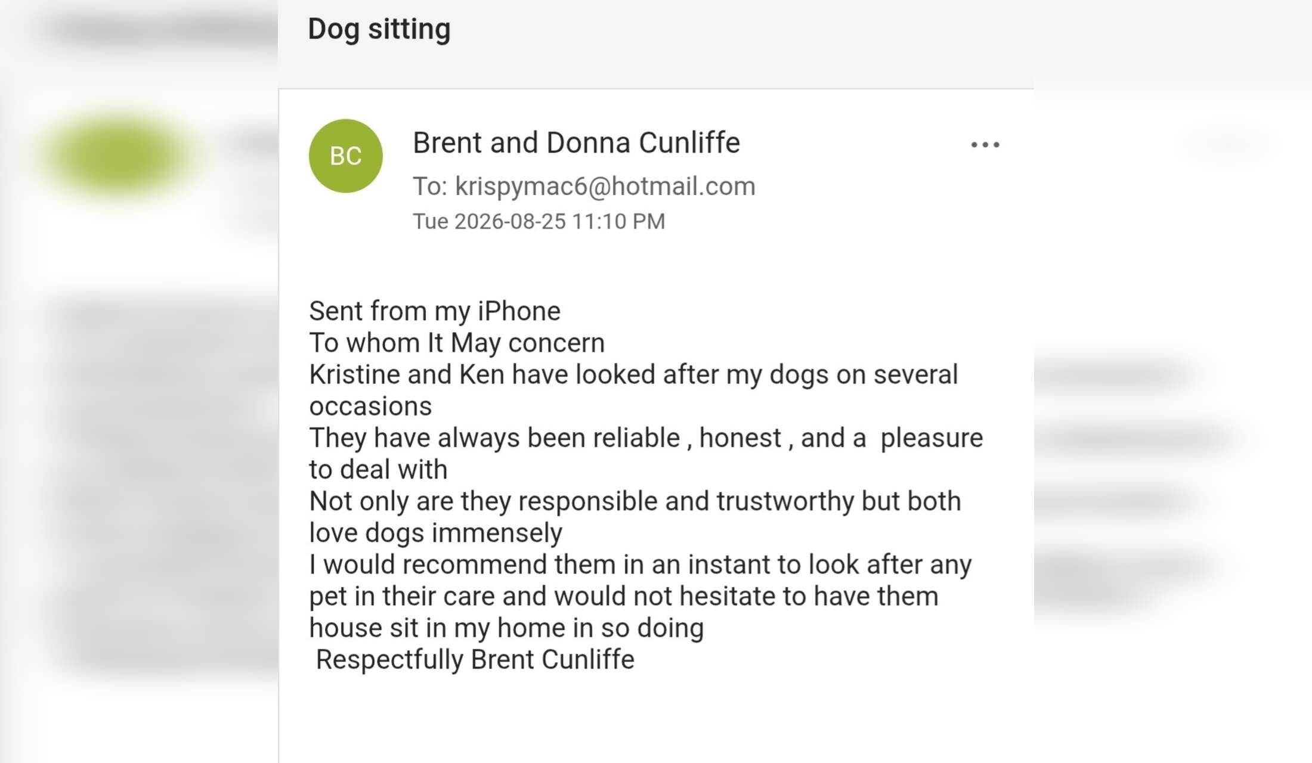Click the Dog sitting subject heading

379,29
